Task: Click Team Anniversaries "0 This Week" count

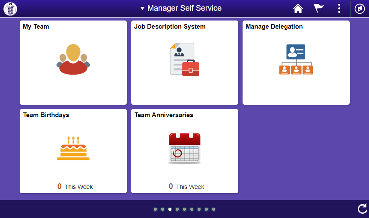Action: pos(186,186)
